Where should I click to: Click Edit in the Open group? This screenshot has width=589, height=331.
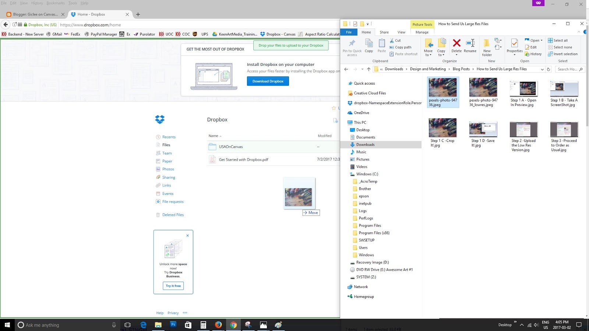pyautogui.click(x=531, y=47)
